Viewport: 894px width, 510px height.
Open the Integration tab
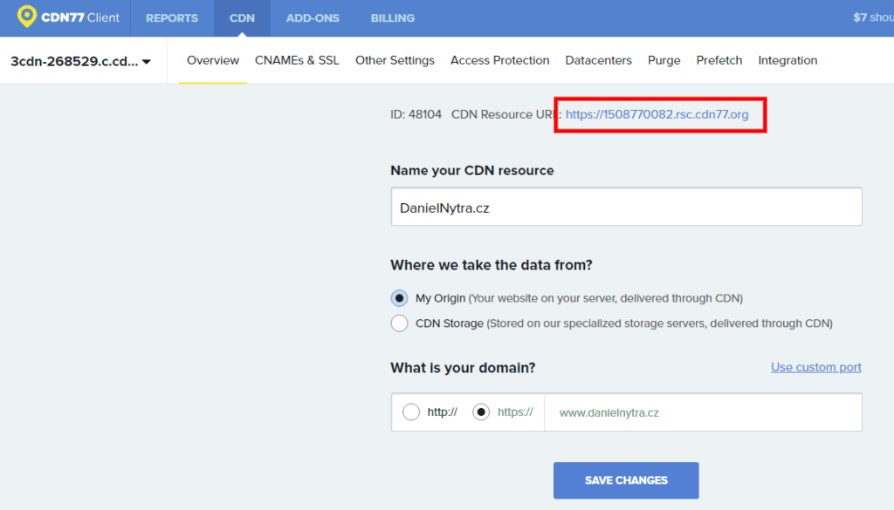click(x=787, y=60)
